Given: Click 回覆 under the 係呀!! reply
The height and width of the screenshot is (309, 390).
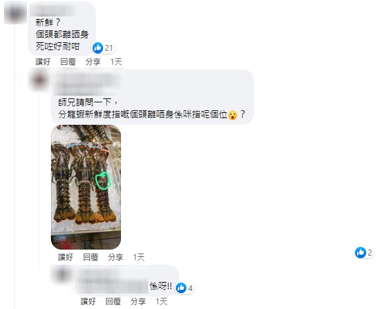Looking at the screenshot, I should 113,301.
